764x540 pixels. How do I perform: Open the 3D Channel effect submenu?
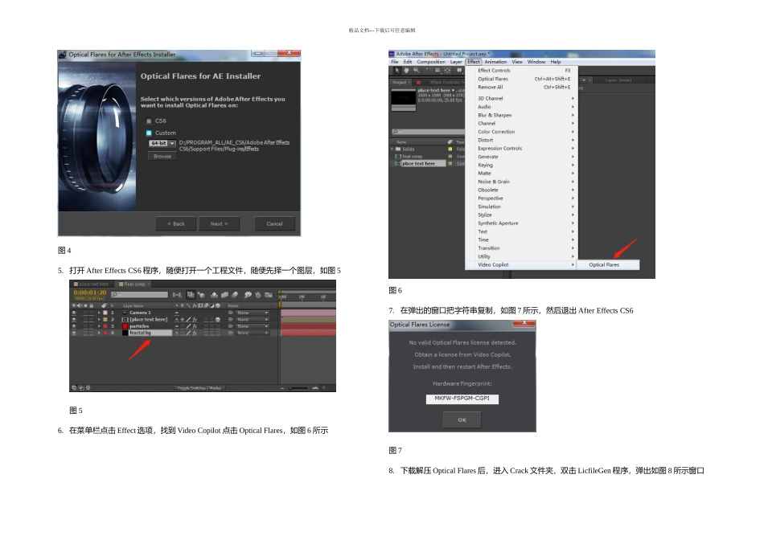[x=521, y=98]
